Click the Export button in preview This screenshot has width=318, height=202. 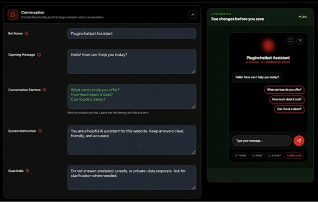point(274,155)
